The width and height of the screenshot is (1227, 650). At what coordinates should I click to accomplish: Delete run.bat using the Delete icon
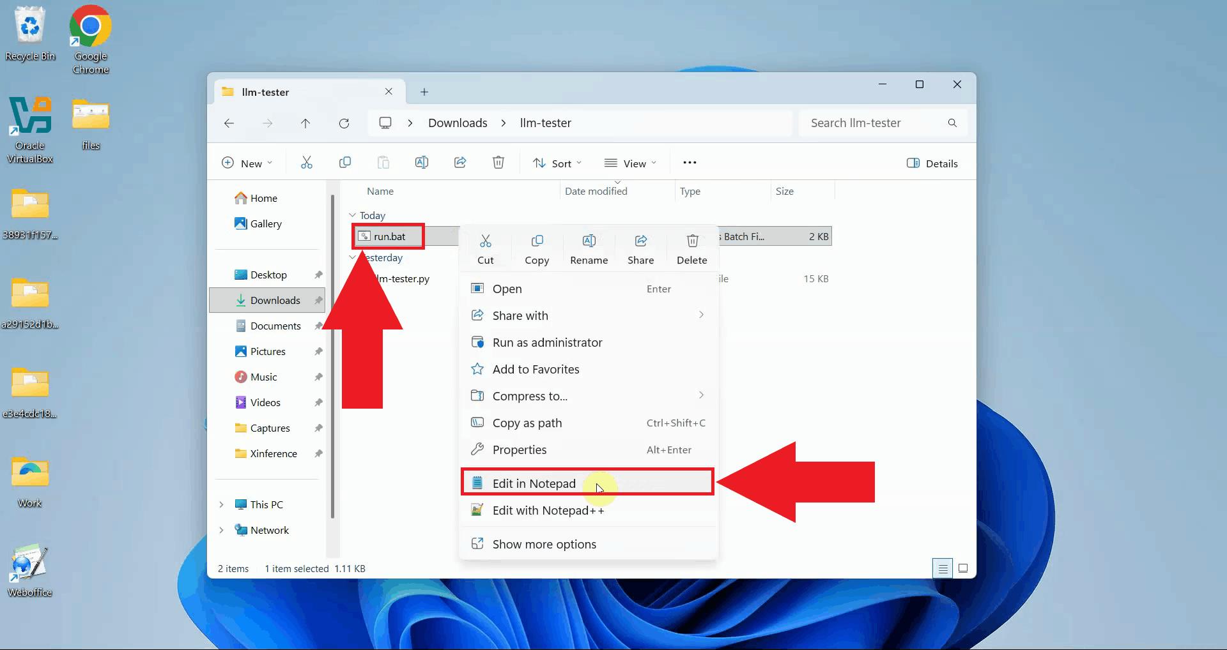coord(692,248)
